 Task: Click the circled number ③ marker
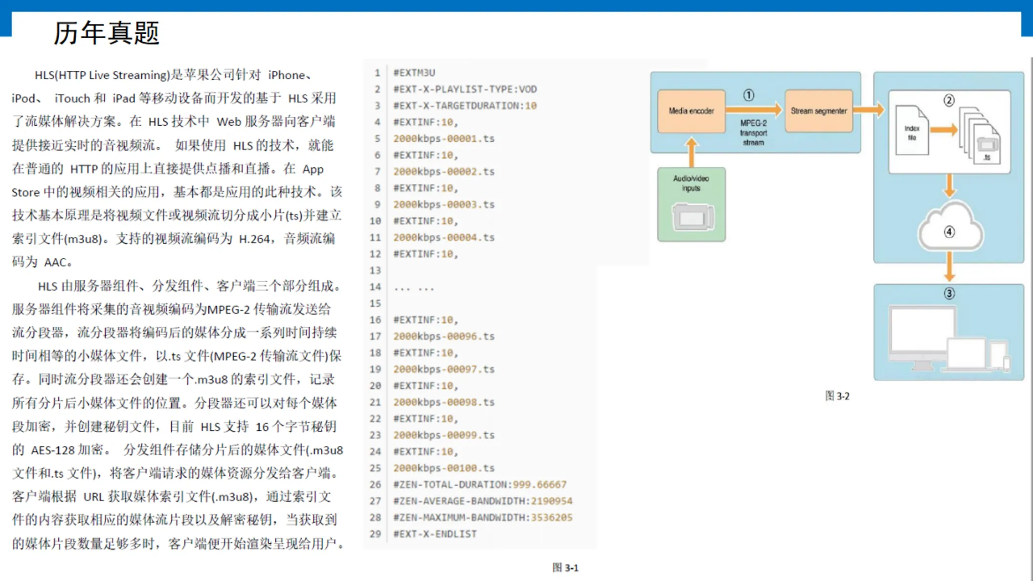click(949, 293)
